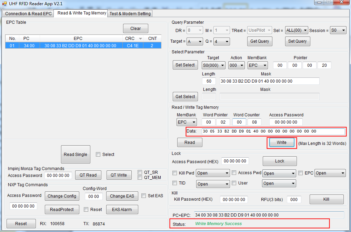Click the Data hex input field
351x232 pixels.
pos(272,131)
